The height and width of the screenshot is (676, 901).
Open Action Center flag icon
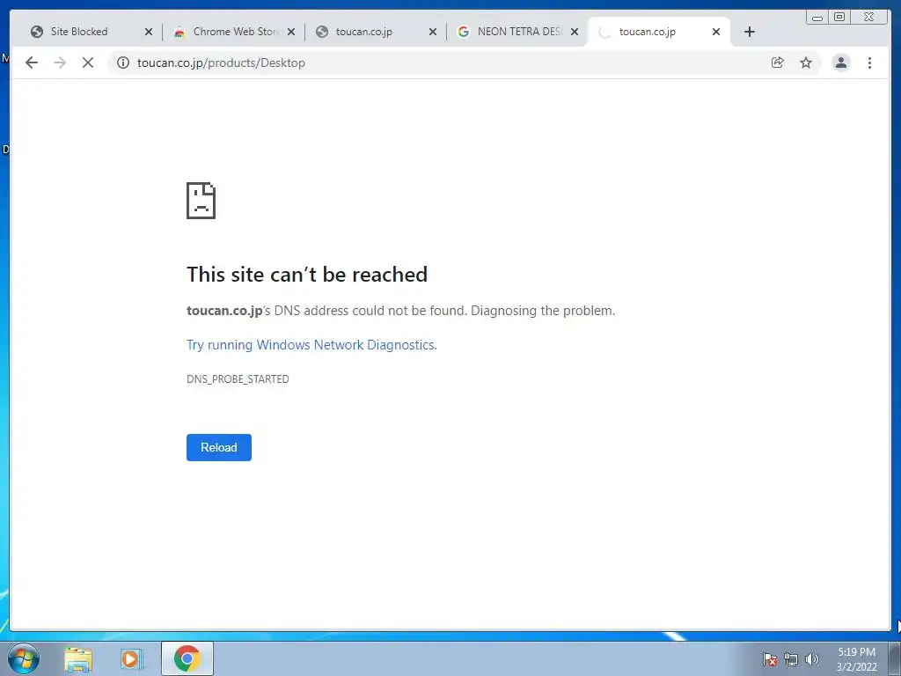click(770, 659)
